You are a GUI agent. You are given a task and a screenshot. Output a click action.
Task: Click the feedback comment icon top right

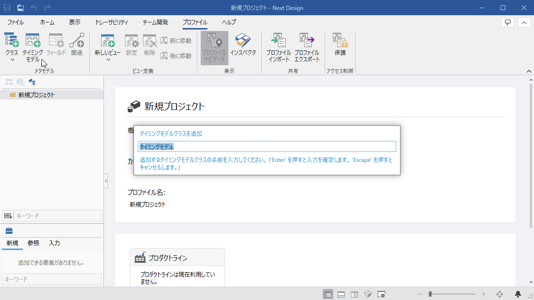pyautogui.click(x=507, y=22)
